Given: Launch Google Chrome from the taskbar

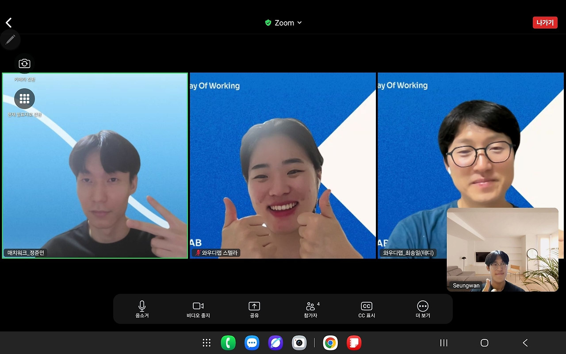Looking at the screenshot, I should pos(330,343).
